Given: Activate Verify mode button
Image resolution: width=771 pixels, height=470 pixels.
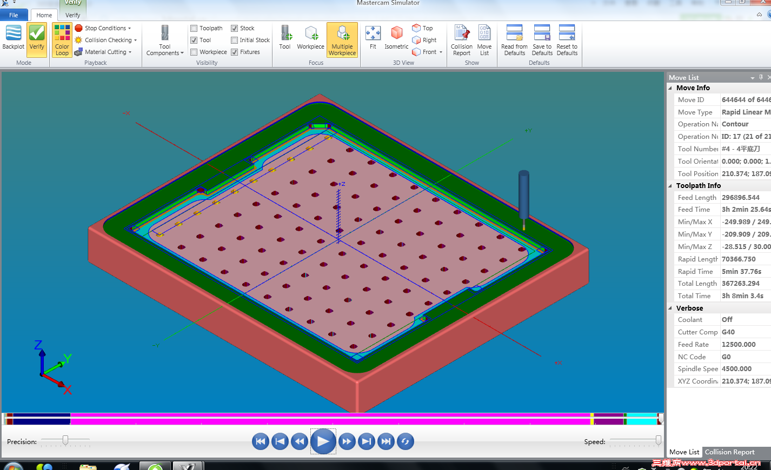Looking at the screenshot, I should coord(37,39).
